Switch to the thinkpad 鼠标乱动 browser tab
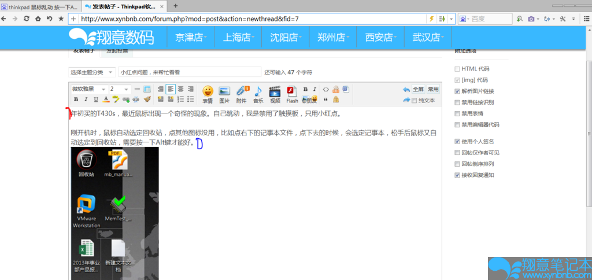The height and width of the screenshot is (280, 592). click(x=39, y=6)
